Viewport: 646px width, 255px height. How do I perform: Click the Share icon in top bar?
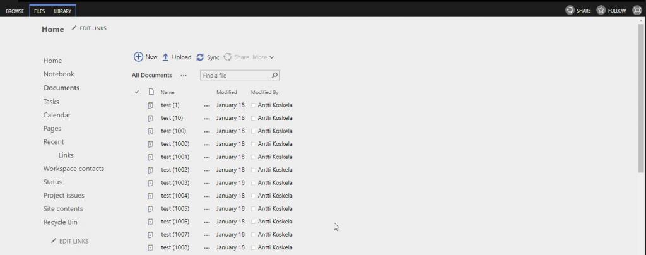point(570,10)
